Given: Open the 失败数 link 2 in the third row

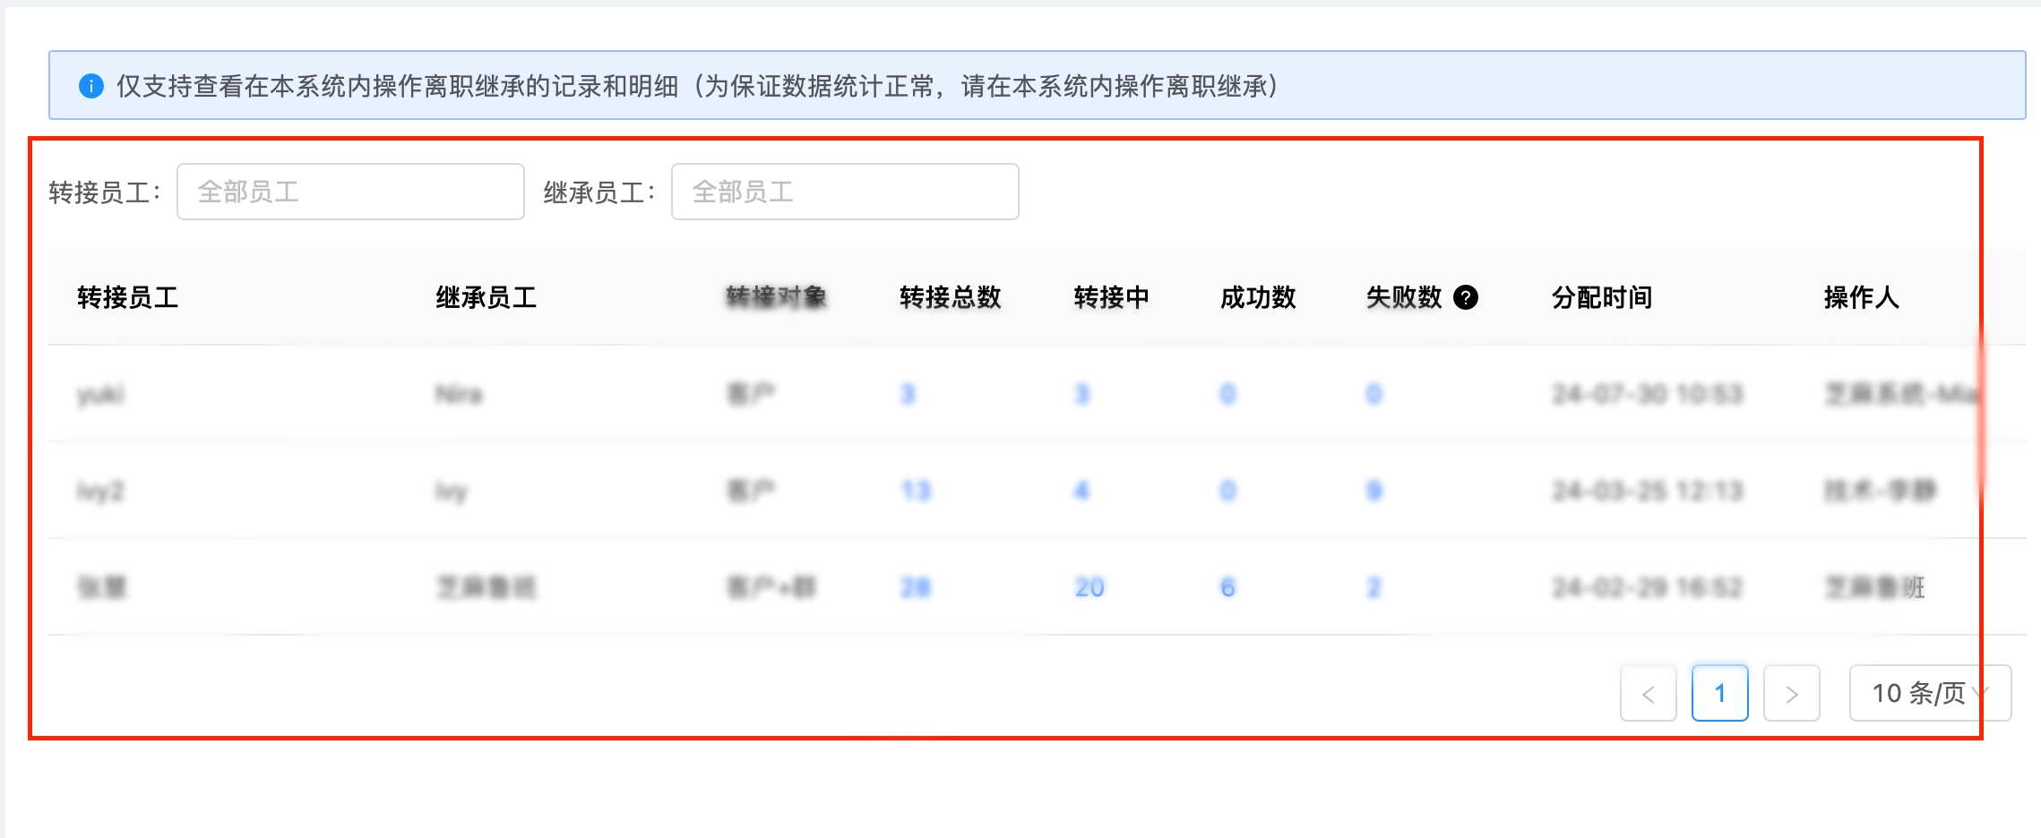Looking at the screenshot, I should (1374, 587).
